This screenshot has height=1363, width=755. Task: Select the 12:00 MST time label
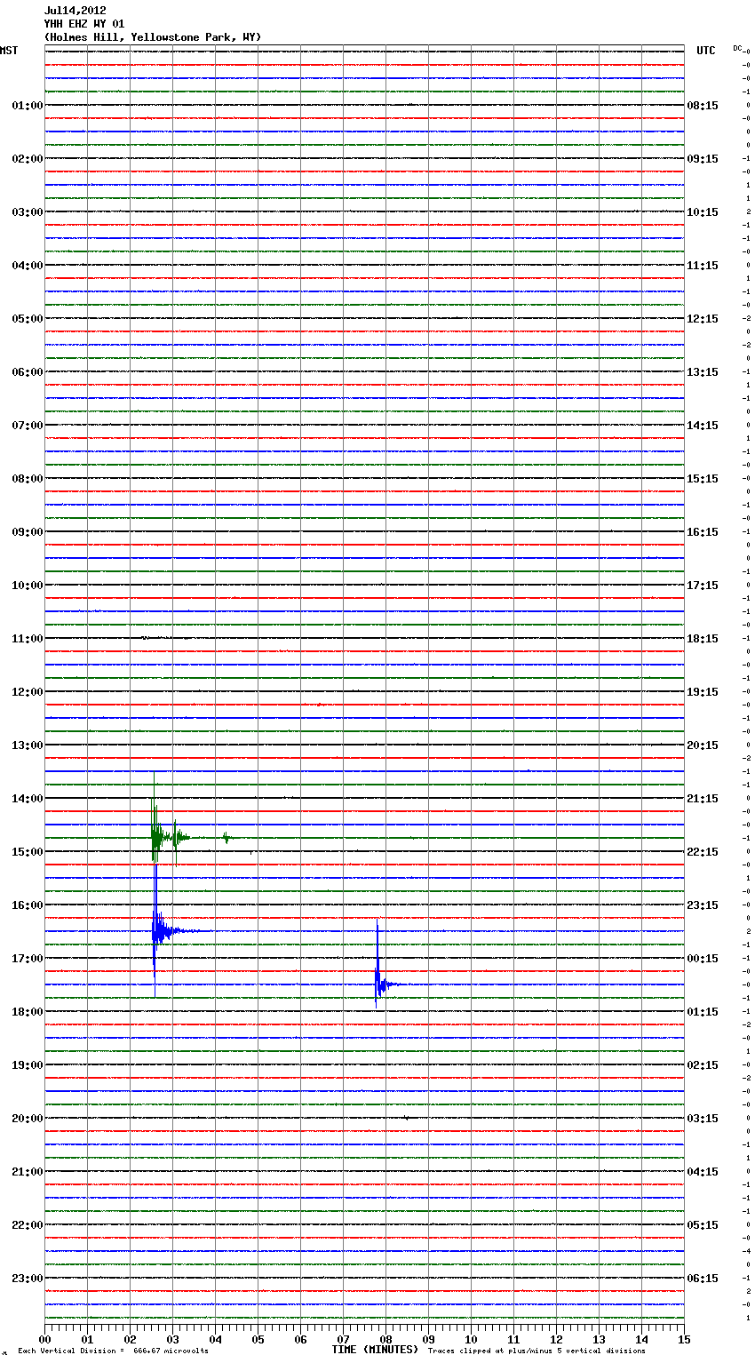[x=28, y=692]
